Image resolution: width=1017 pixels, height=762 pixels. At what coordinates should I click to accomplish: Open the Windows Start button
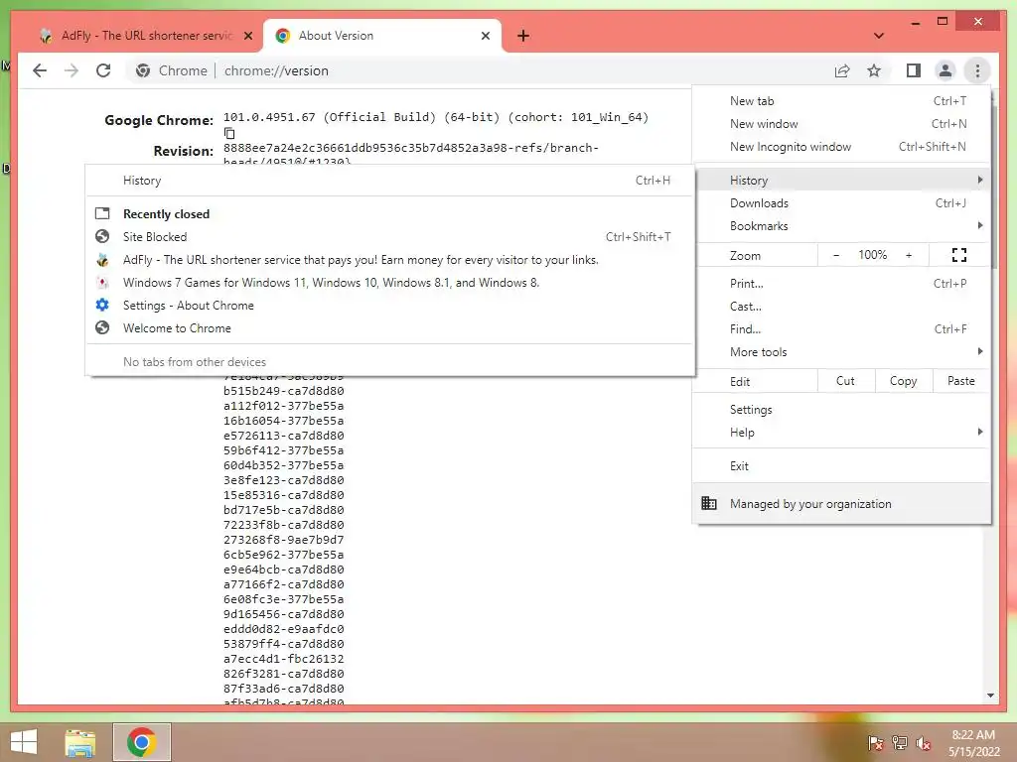(24, 742)
